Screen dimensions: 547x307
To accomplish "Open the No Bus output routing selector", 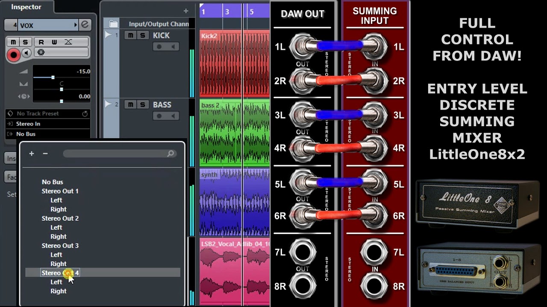I will coord(48,134).
